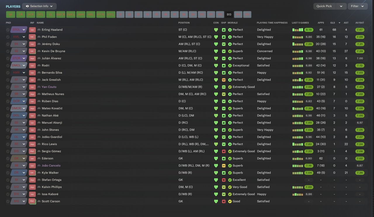
Task: Toggle the picked checkmark for Scott Carson
Action: pos(8,202)
